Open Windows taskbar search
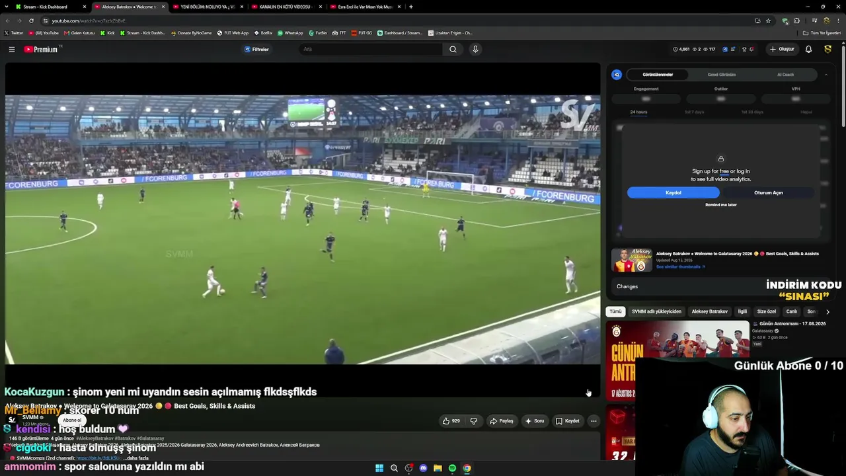 pos(394,468)
